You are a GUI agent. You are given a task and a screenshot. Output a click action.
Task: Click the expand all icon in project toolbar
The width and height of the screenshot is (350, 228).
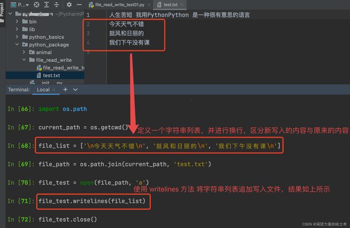pyautogui.click(x=46, y=4)
